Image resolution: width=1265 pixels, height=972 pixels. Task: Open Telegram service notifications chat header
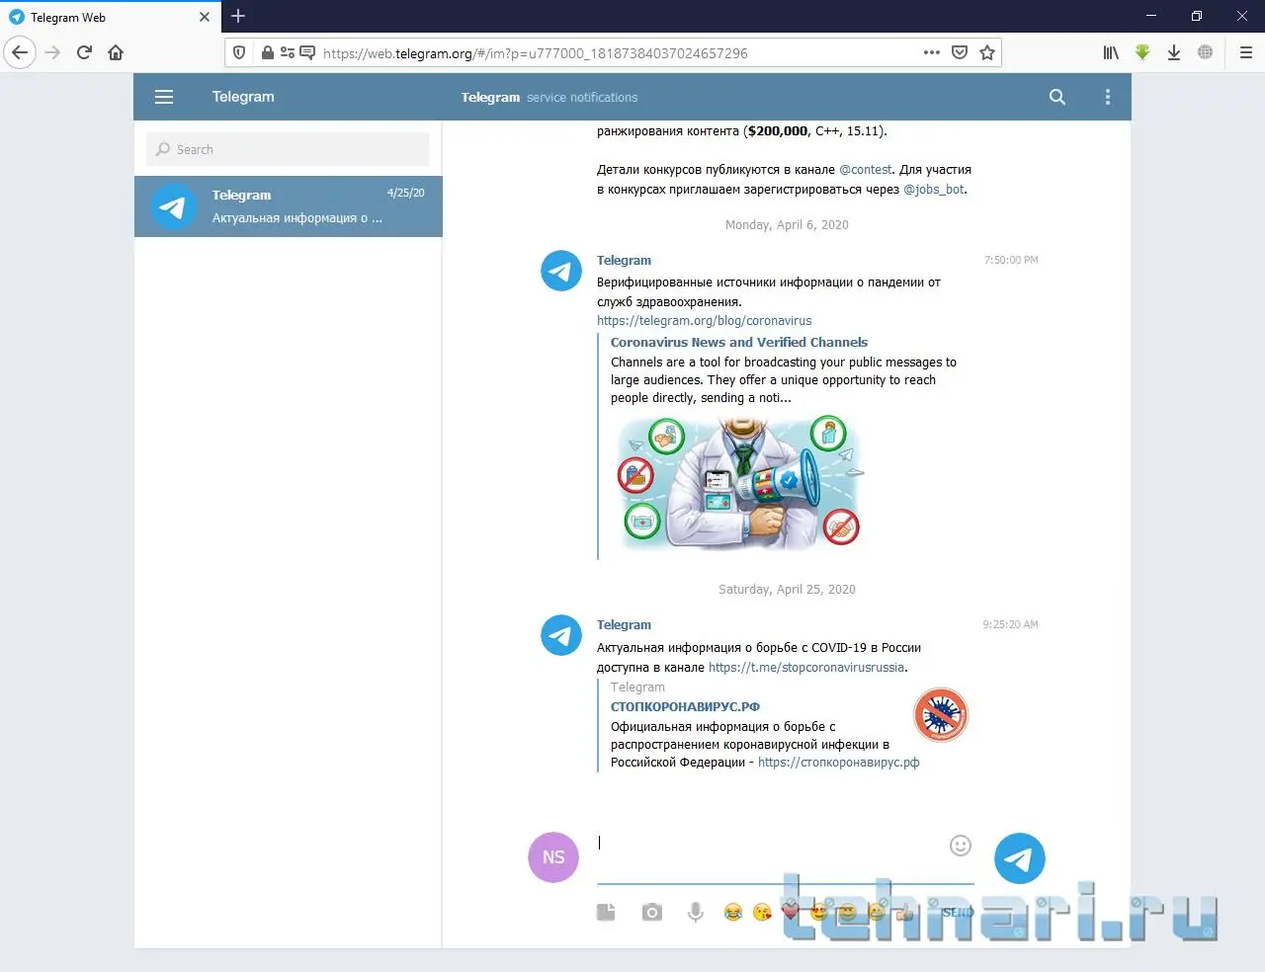pyautogui.click(x=549, y=98)
